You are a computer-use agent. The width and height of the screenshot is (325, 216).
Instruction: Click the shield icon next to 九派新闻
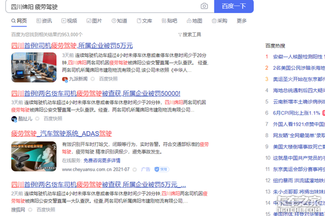[93, 79]
